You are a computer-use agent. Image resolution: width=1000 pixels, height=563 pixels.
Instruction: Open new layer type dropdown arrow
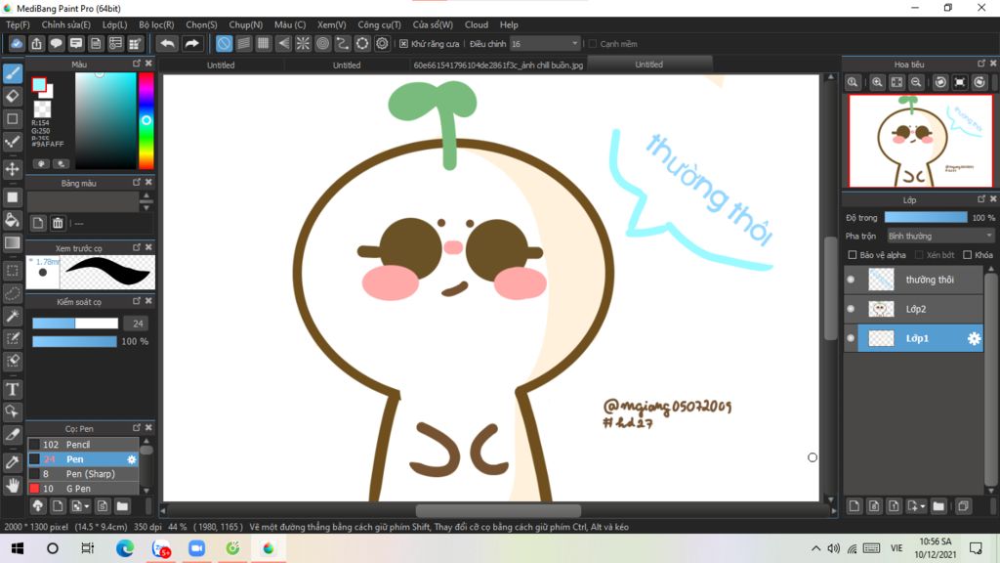[922, 507]
